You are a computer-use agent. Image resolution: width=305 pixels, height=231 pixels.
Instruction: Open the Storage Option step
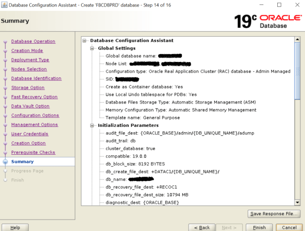pos(28,88)
